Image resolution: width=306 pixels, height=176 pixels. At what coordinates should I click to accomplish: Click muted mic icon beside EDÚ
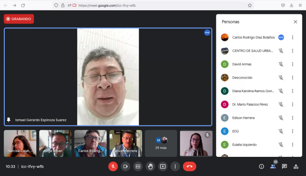(281, 131)
